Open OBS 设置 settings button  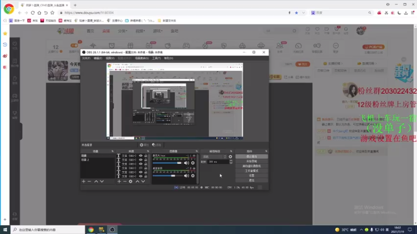252,176
